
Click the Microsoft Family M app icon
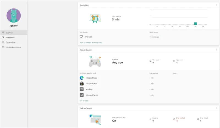pos(82,95)
